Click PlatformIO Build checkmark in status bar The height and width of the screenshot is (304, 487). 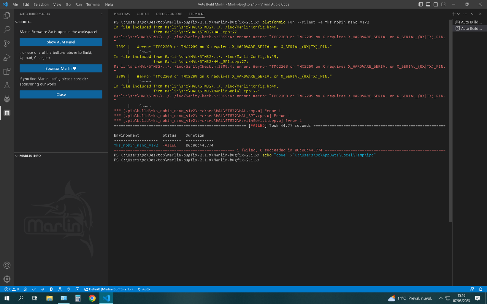tap(34, 289)
